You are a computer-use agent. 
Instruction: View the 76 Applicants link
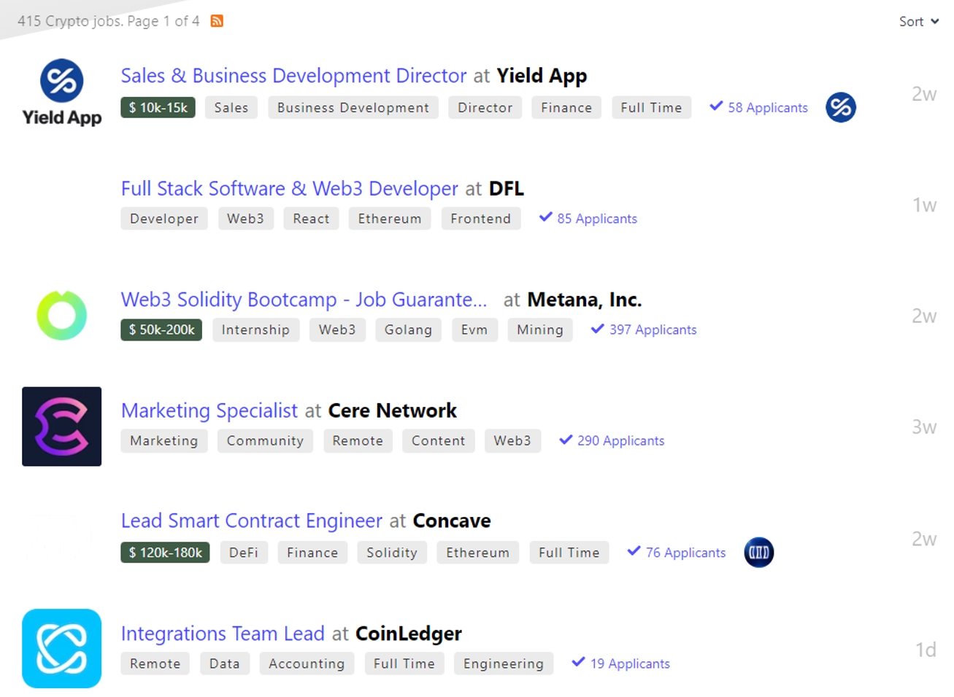point(677,552)
